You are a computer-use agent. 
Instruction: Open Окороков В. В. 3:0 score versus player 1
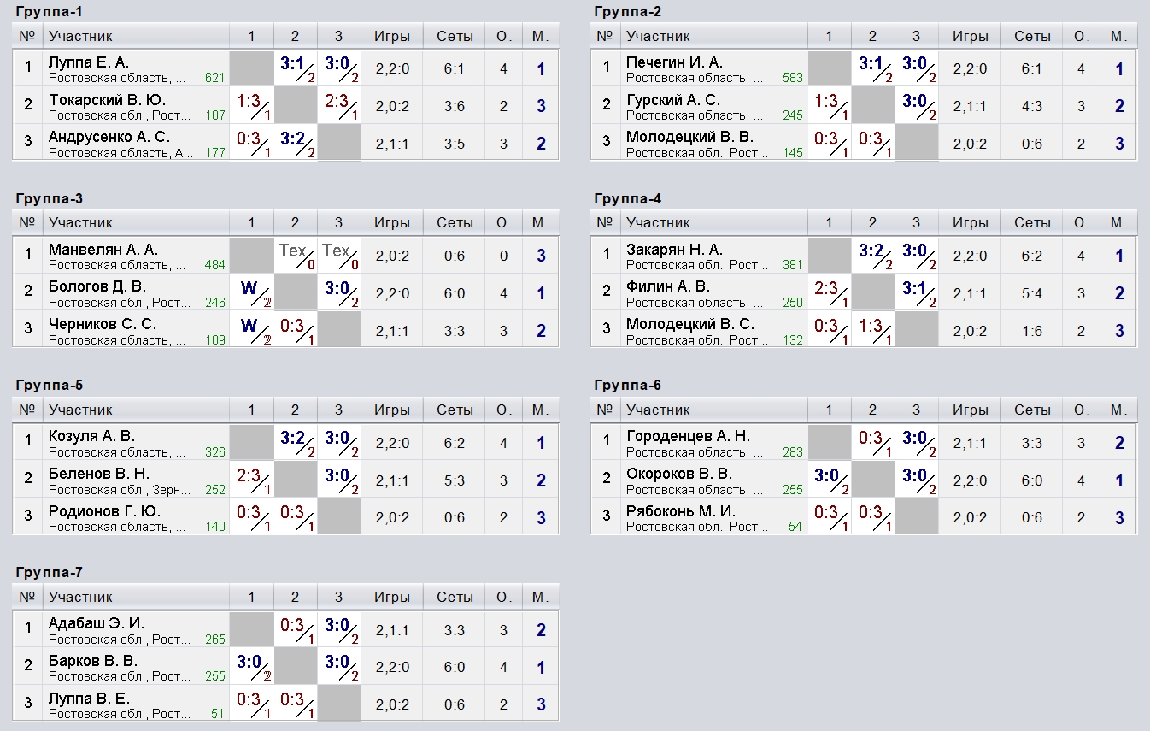click(x=829, y=480)
